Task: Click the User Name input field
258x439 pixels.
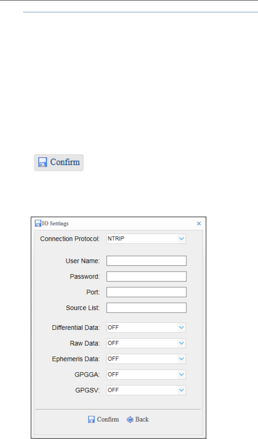Action: click(146, 261)
